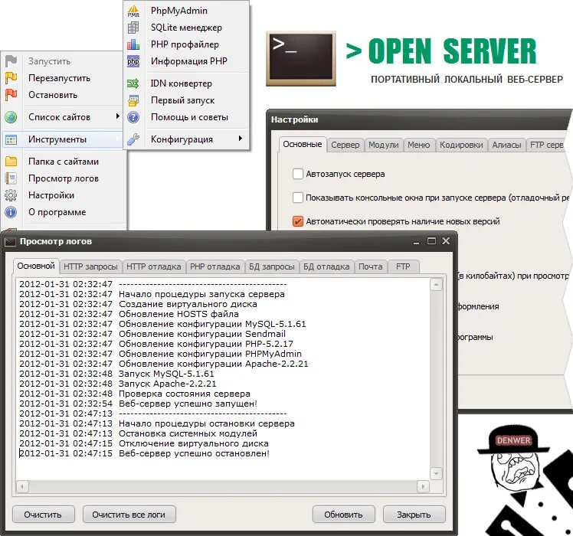Click the SQLite менеджер icon
Screen dimensions: 573x536
click(133, 28)
